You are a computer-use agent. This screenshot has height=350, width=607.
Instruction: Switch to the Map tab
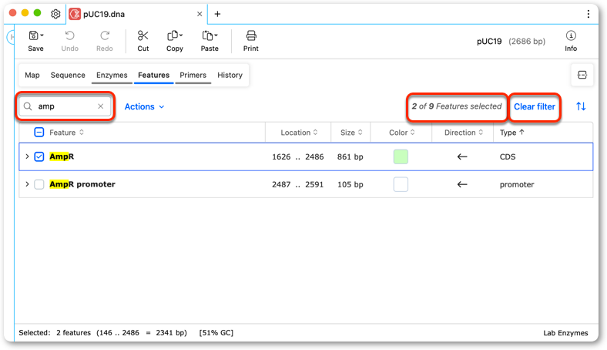pos(32,75)
